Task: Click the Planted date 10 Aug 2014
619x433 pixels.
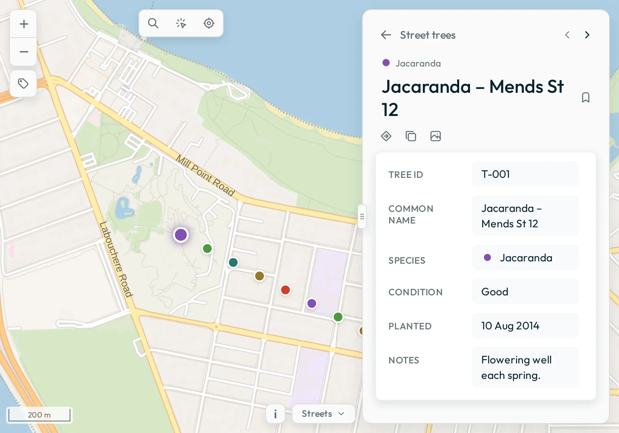Action: [525, 326]
